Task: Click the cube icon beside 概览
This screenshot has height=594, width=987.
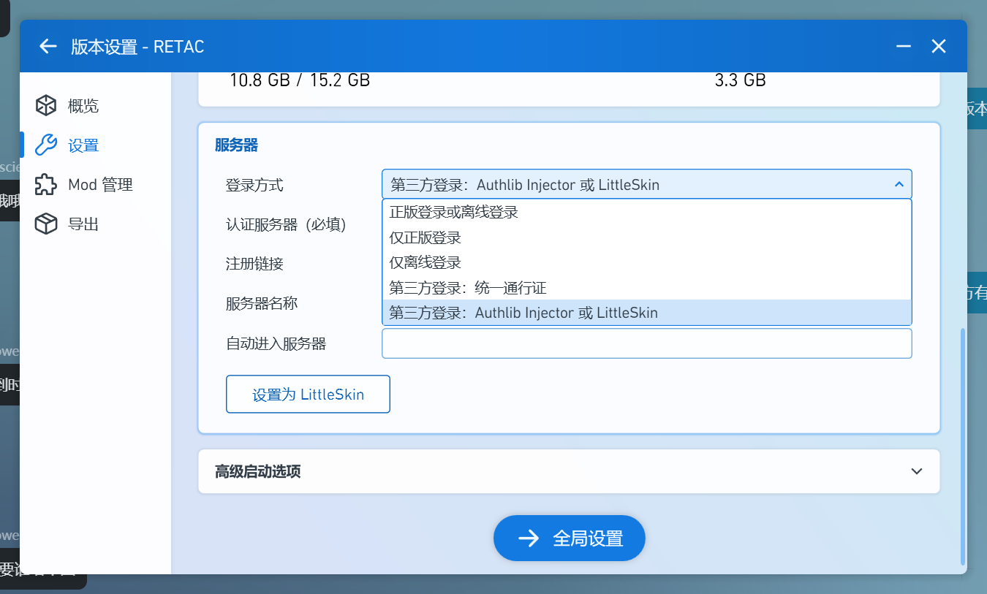Action: point(46,106)
